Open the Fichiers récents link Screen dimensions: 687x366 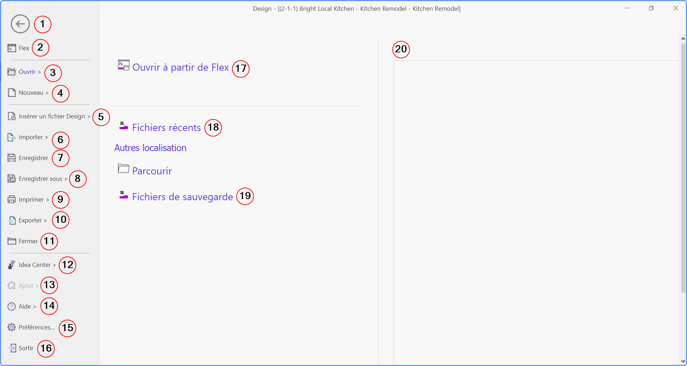coord(166,127)
